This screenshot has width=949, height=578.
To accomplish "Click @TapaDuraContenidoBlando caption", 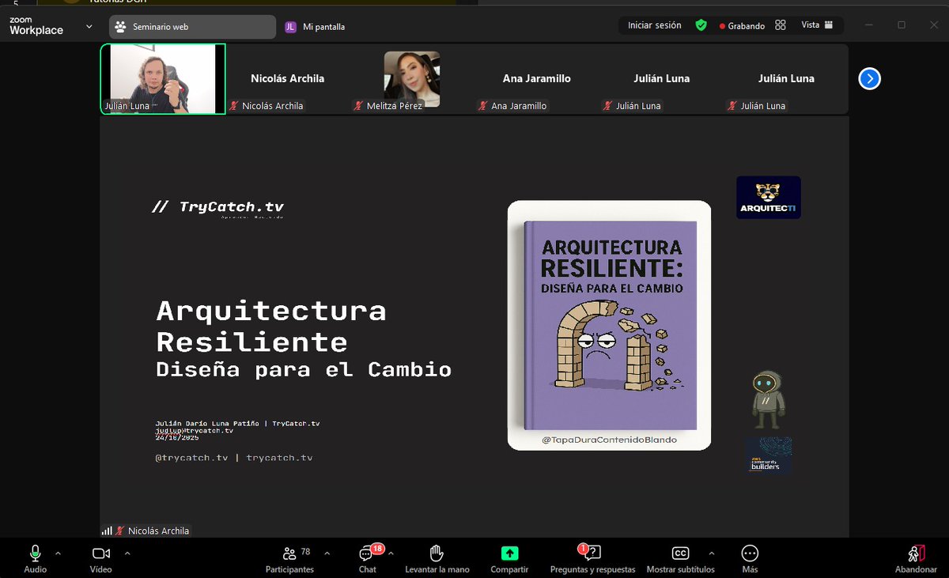I will [x=609, y=440].
